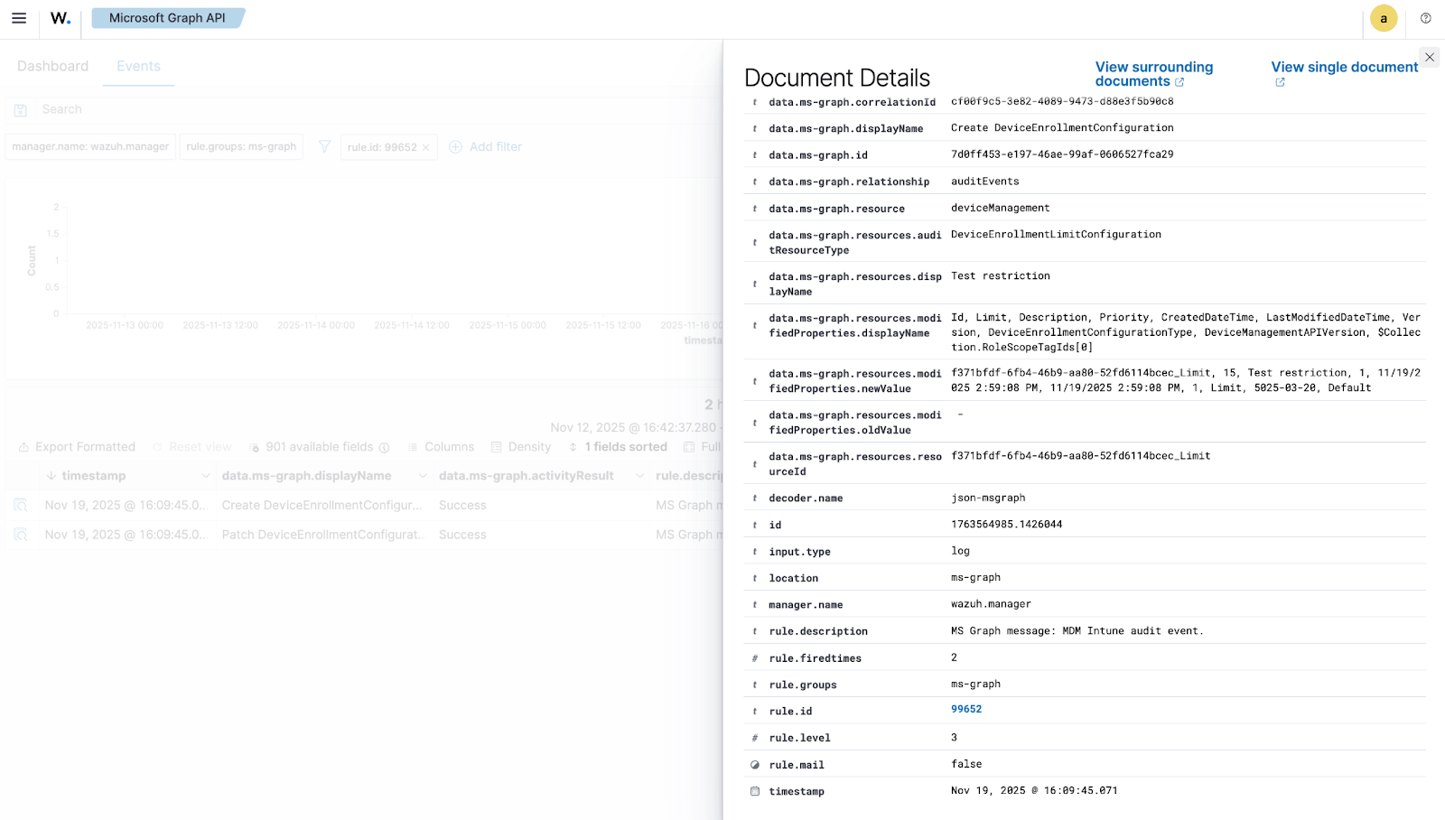The width and height of the screenshot is (1445, 820).
Task: Open the hamburger navigation menu
Action: coord(19,18)
